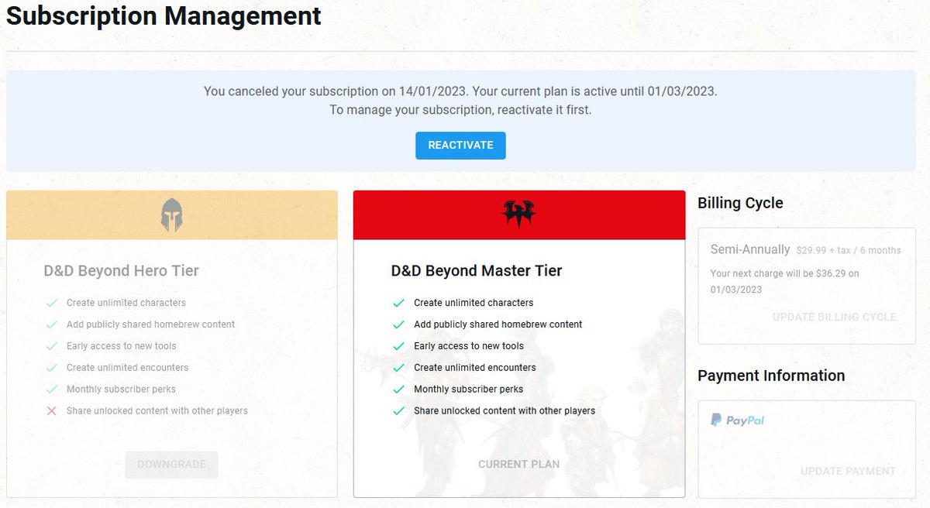Image resolution: width=930 pixels, height=508 pixels.
Task: Click the 'reactivate it first' message line
Action: point(460,110)
